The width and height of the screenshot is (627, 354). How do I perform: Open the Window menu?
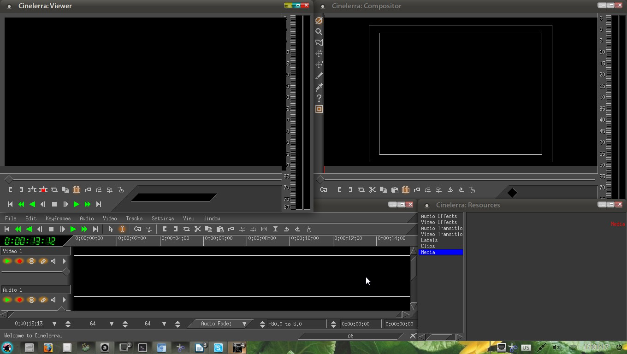tap(212, 218)
